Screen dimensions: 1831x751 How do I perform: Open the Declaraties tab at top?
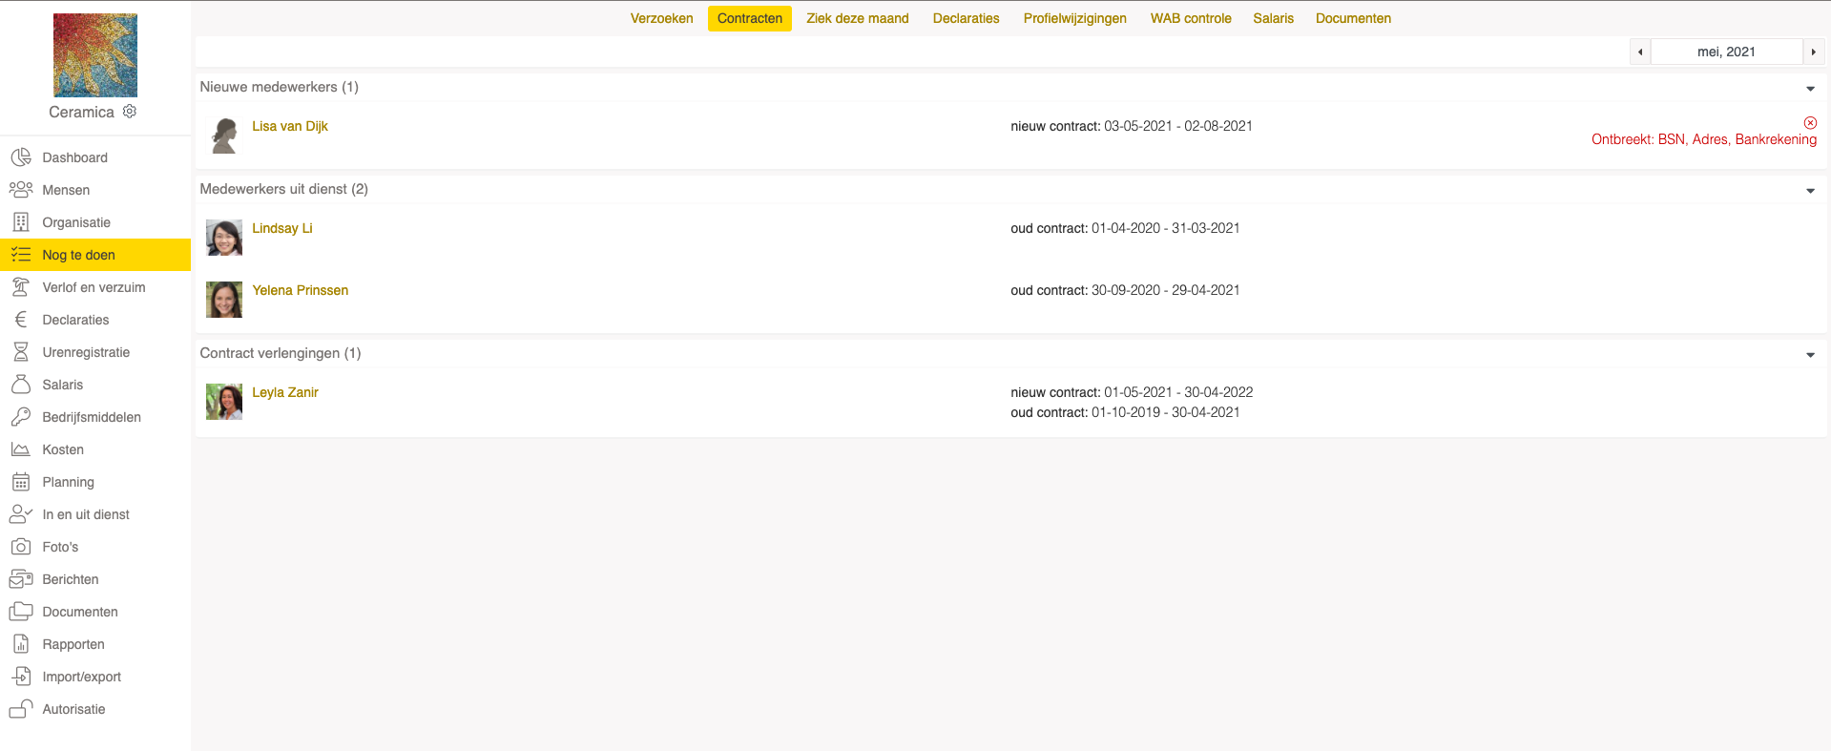967,18
